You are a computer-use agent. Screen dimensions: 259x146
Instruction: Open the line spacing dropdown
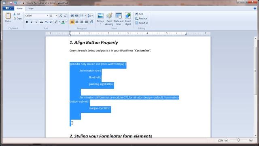tap(90, 16)
